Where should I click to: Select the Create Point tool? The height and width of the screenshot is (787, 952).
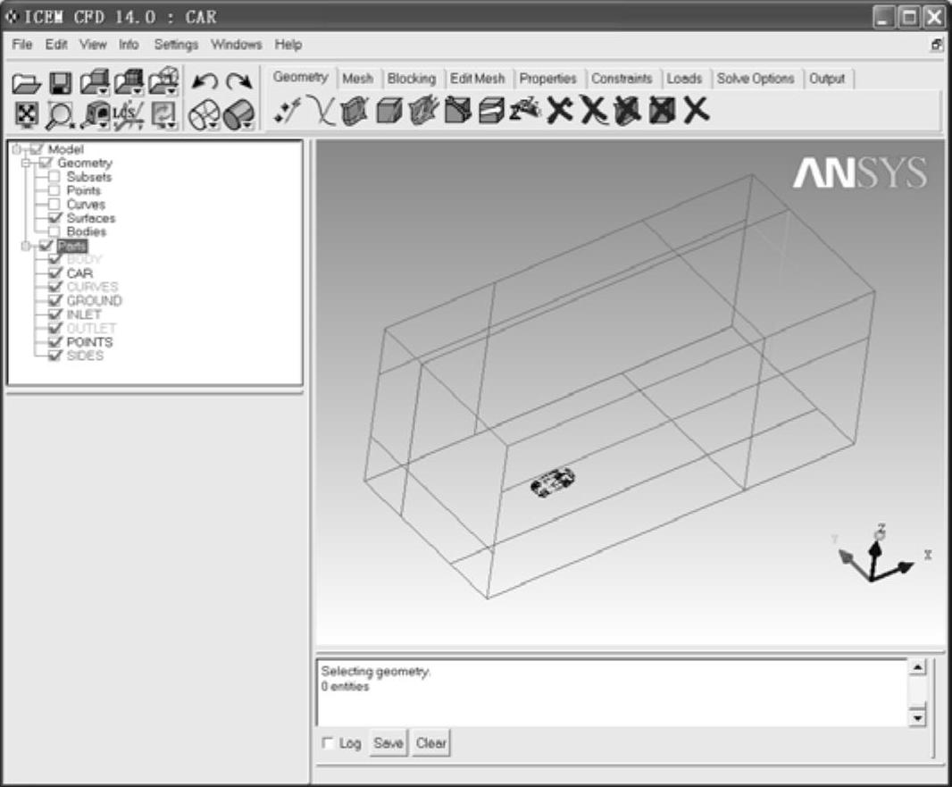[287, 112]
